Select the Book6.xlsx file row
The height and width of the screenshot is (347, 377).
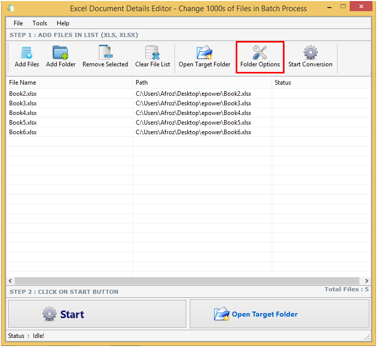point(188,132)
